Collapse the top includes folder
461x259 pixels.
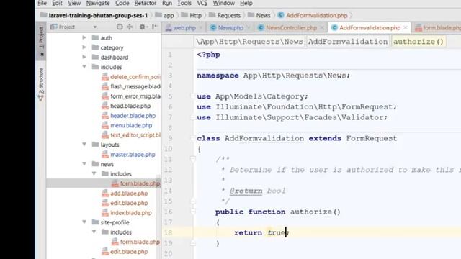[84, 67]
